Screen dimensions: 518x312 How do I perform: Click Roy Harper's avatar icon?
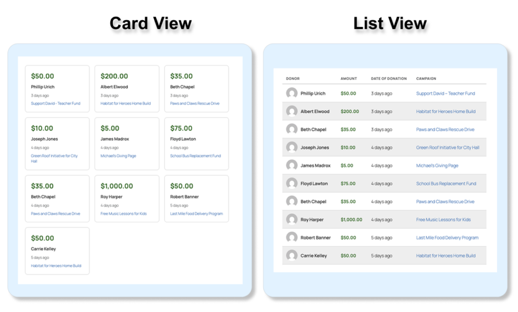(x=291, y=219)
